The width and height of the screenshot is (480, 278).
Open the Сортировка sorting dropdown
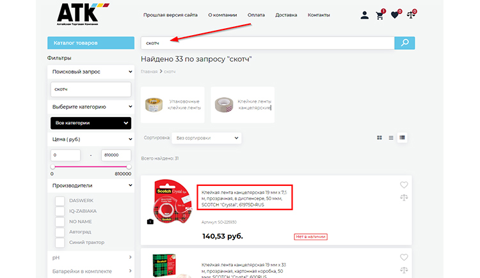[208, 137]
